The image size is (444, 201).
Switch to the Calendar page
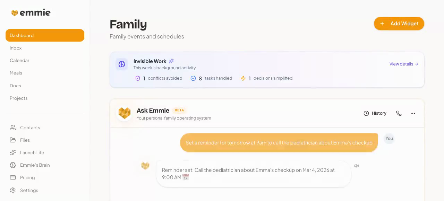click(x=19, y=60)
